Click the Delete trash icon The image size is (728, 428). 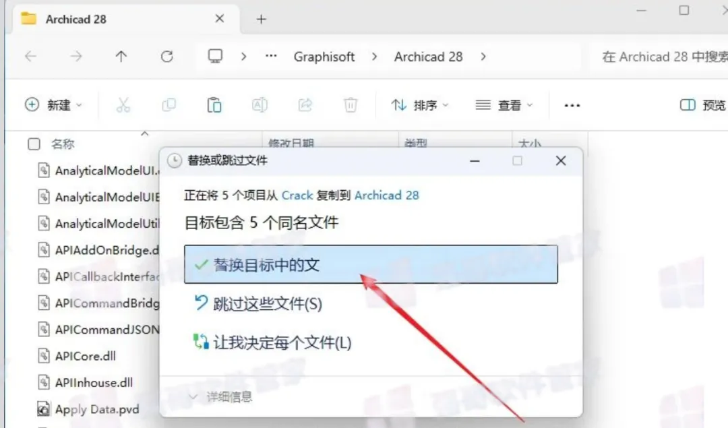click(x=351, y=105)
